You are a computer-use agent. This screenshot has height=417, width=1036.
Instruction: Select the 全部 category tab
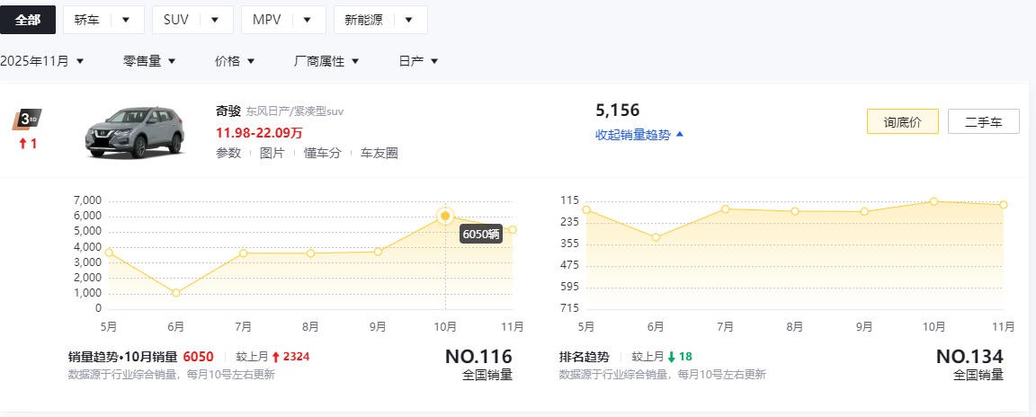pyautogui.click(x=28, y=20)
